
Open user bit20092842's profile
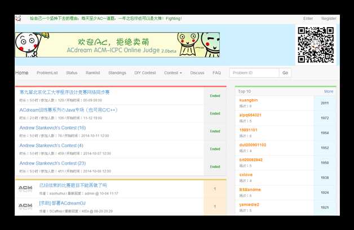click(x=251, y=160)
